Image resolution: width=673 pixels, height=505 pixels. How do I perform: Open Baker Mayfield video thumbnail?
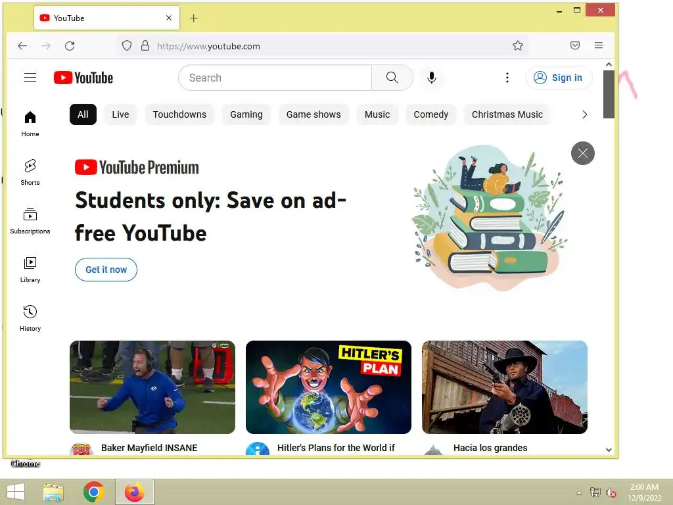[x=152, y=387]
